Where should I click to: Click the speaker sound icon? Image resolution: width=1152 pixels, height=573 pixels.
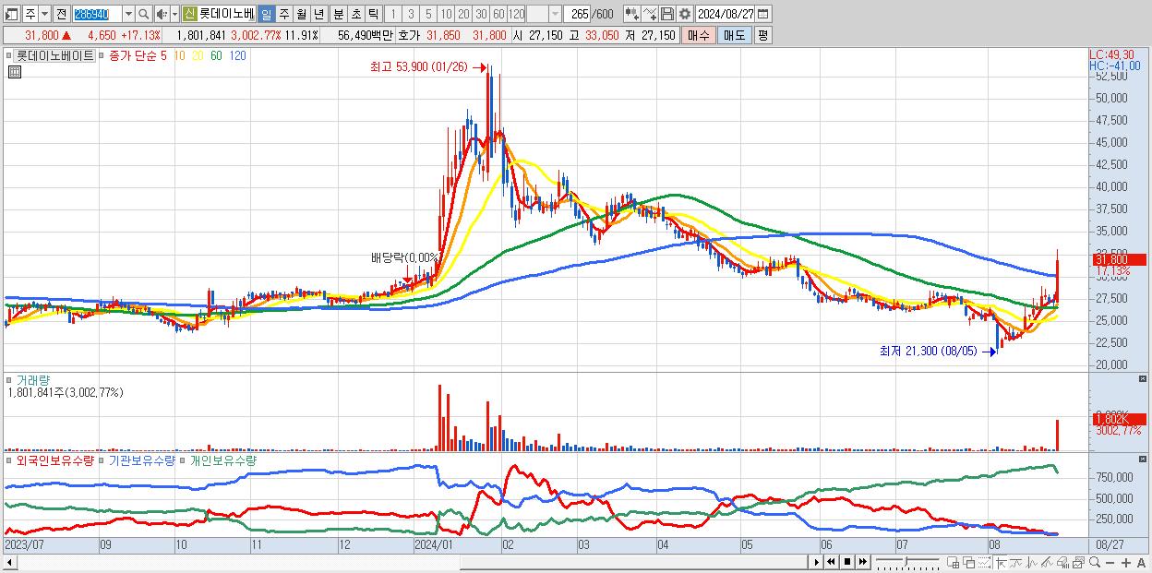[x=162, y=14]
